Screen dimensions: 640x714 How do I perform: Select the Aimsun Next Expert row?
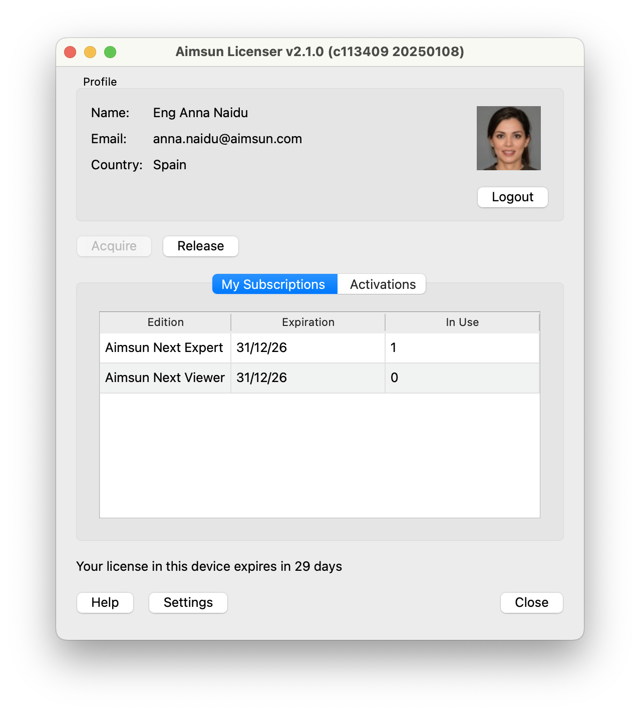click(x=164, y=348)
